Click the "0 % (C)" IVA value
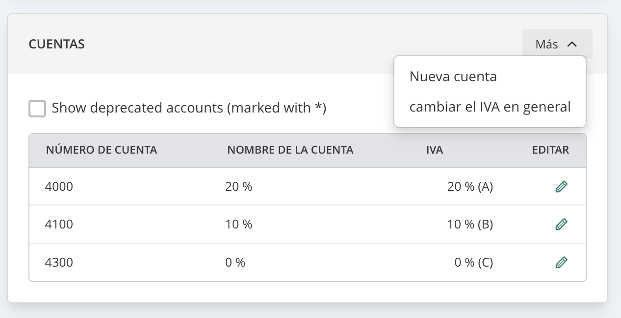 coord(473,263)
